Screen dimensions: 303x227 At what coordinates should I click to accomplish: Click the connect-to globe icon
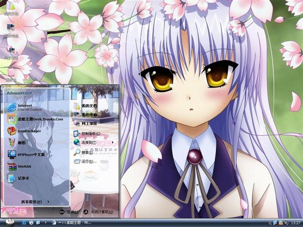click(x=77, y=142)
